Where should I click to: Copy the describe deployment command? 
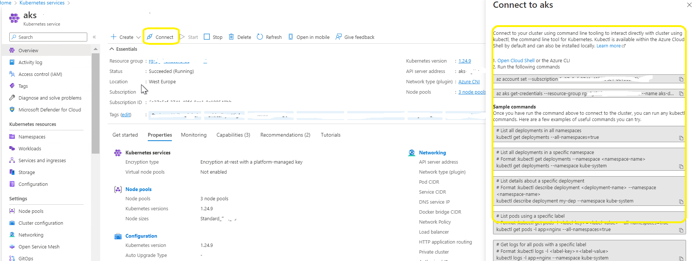pyautogui.click(x=681, y=202)
